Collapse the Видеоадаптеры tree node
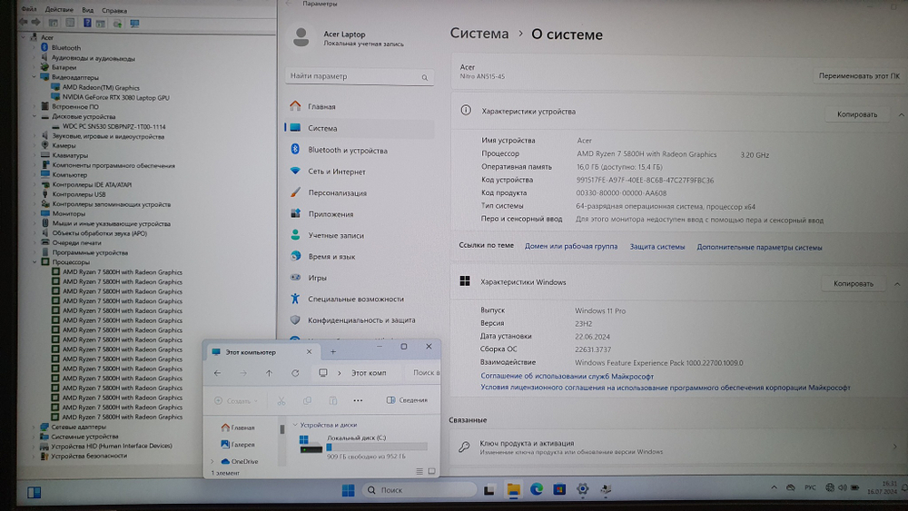The height and width of the screenshot is (511, 908). tap(34, 77)
